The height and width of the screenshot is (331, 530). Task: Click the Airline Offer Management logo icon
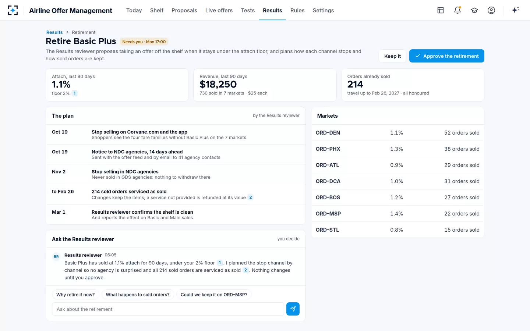[13, 10]
